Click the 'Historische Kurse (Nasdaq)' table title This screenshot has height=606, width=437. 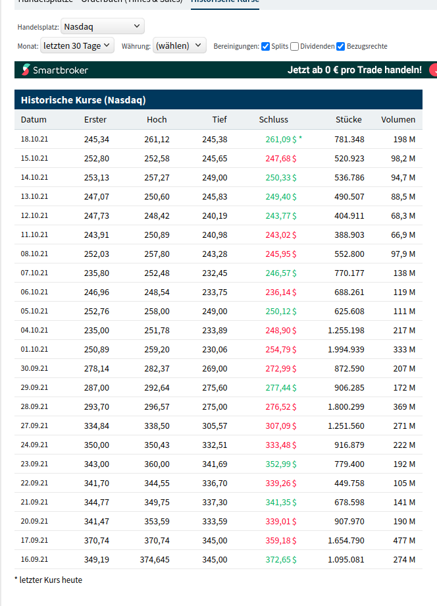pos(83,100)
